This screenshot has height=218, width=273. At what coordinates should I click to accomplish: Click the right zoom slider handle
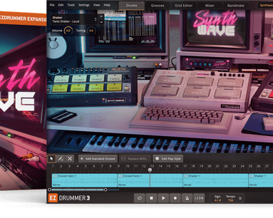[105, 190]
